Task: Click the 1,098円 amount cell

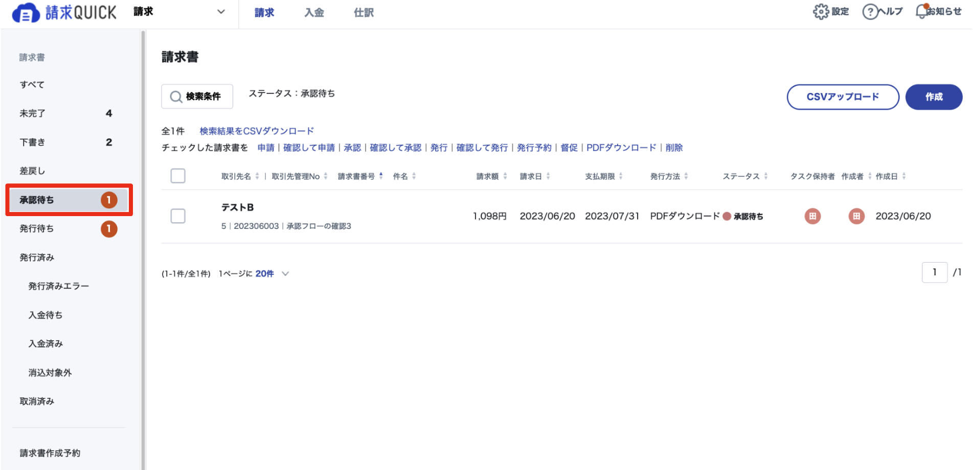Action: [x=490, y=216]
